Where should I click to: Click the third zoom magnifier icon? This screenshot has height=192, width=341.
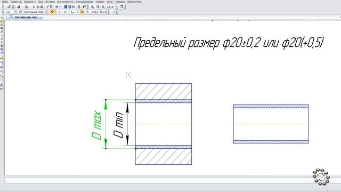point(103,7)
